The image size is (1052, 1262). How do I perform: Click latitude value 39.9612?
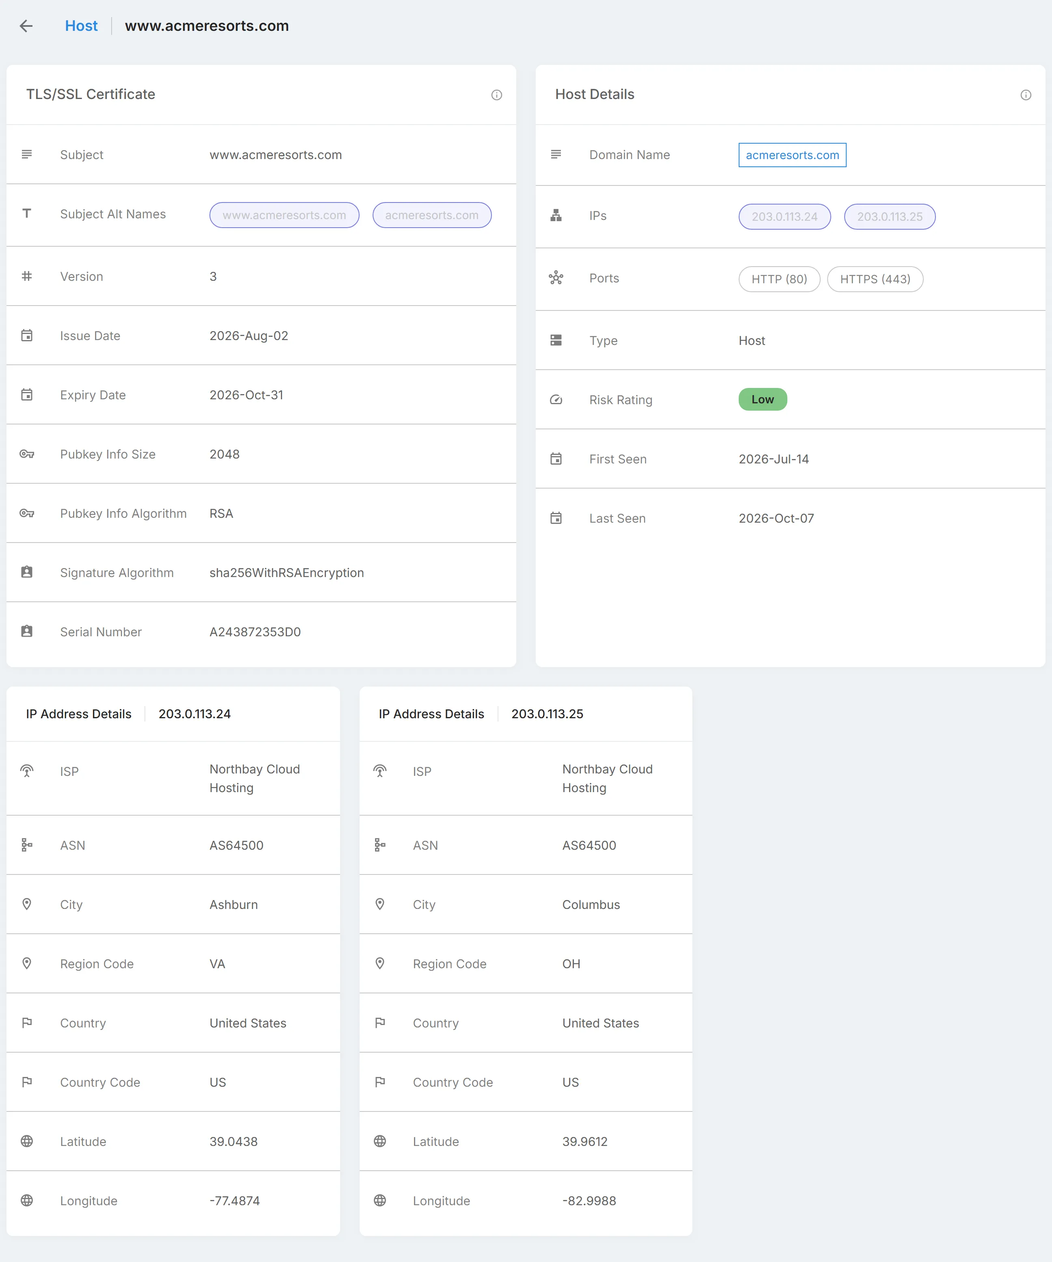pos(585,1141)
